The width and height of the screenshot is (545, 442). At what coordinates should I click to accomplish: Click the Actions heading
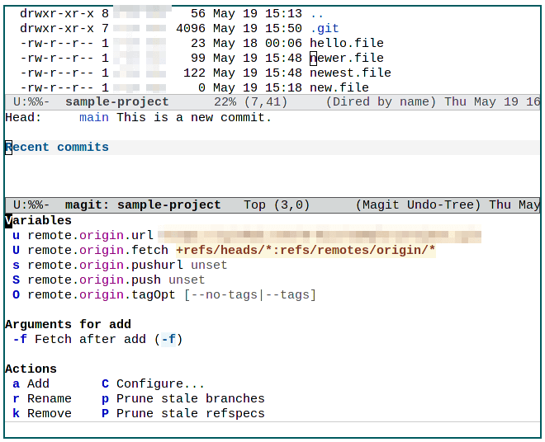(x=31, y=369)
